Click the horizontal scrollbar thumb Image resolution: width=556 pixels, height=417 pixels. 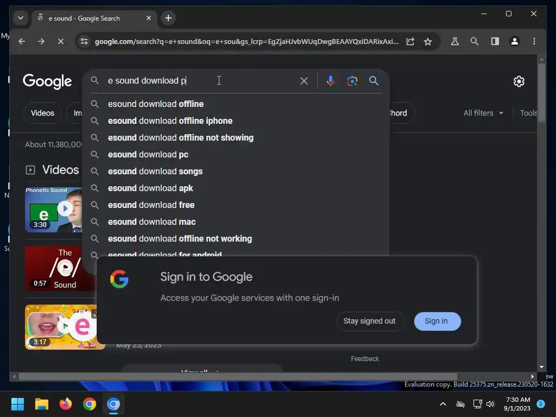tap(238, 376)
